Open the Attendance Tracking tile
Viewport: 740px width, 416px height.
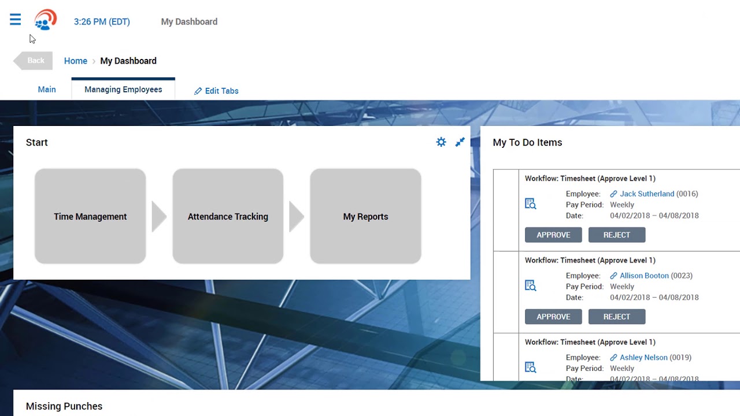click(x=228, y=217)
